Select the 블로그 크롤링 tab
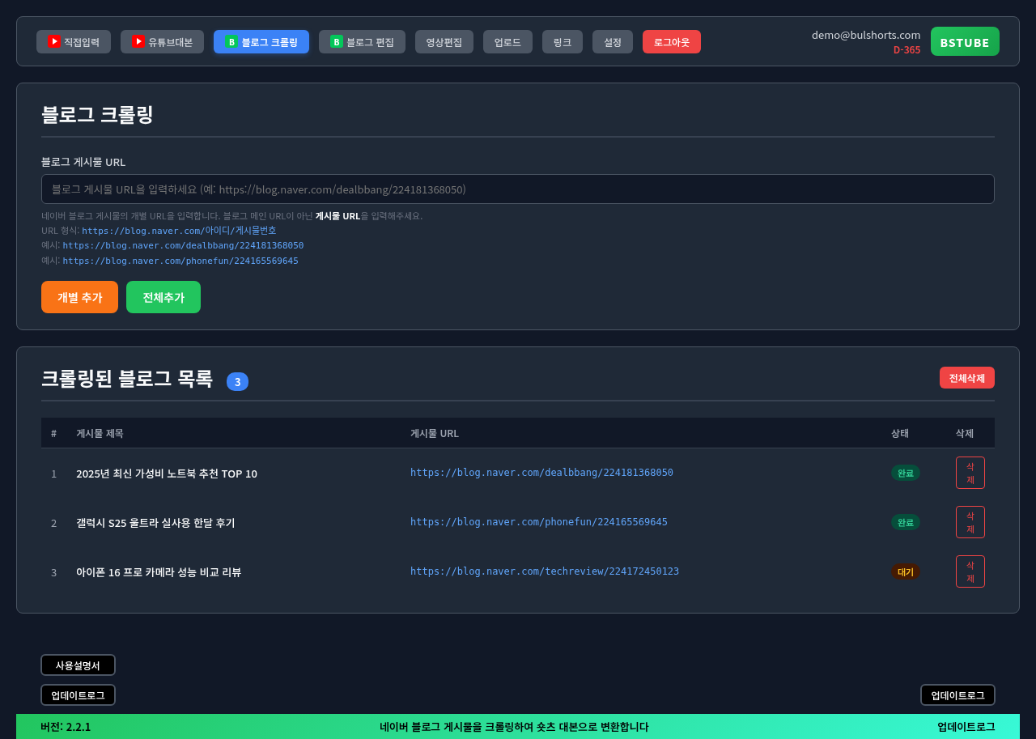Image resolution: width=1036 pixels, height=739 pixels. pyautogui.click(x=261, y=42)
